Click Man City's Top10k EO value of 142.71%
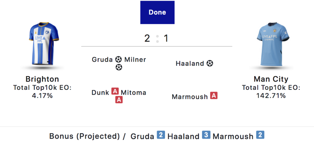Viewport: 314px width, 143px height. 271,96
